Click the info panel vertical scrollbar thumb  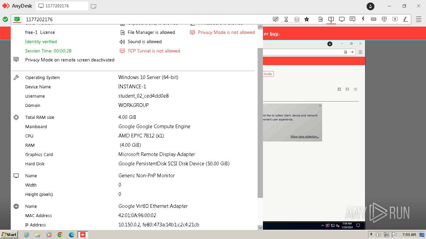coord(260,123)
